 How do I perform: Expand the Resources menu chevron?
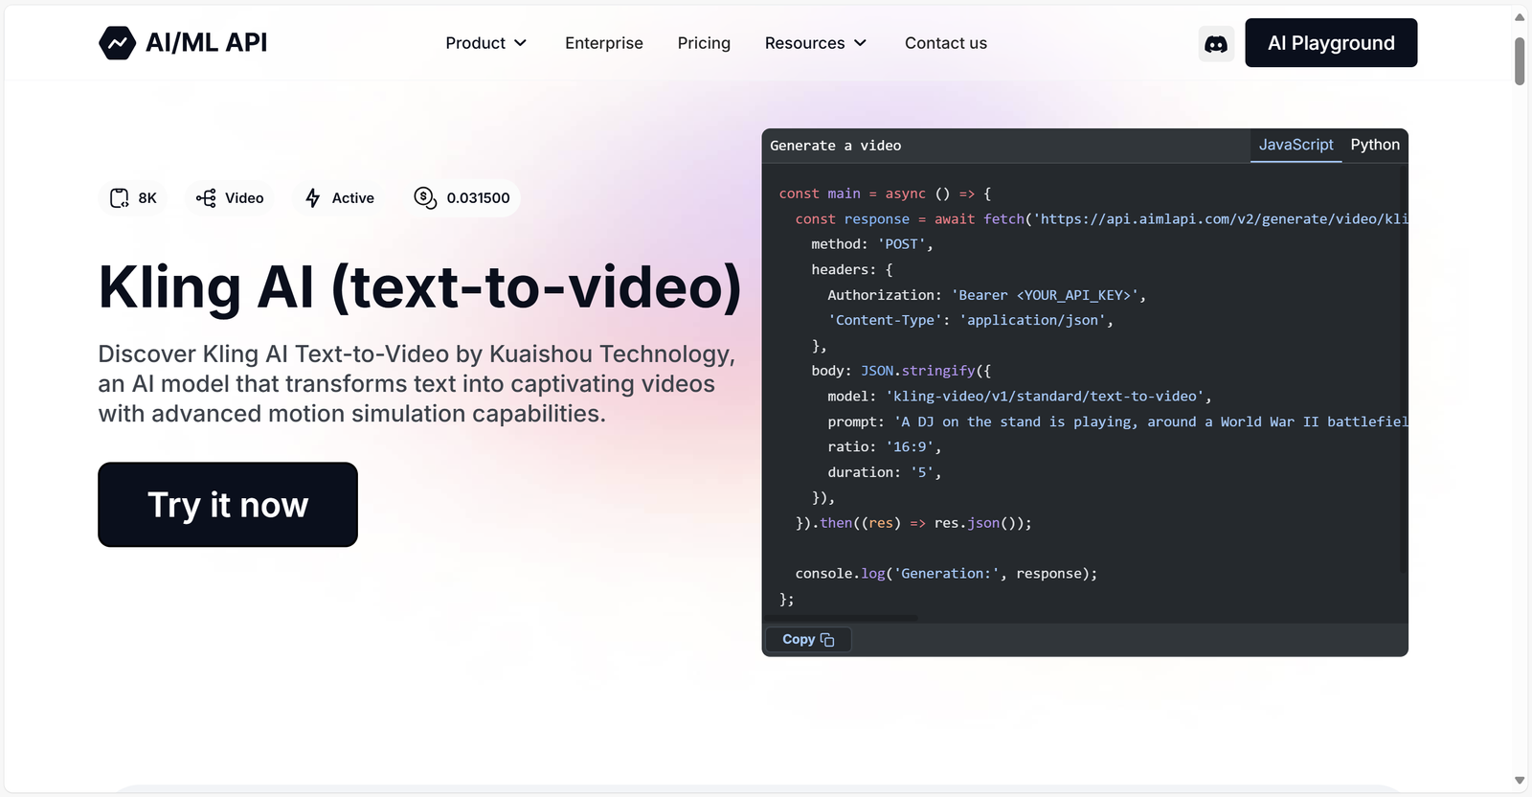pos(860,43)
